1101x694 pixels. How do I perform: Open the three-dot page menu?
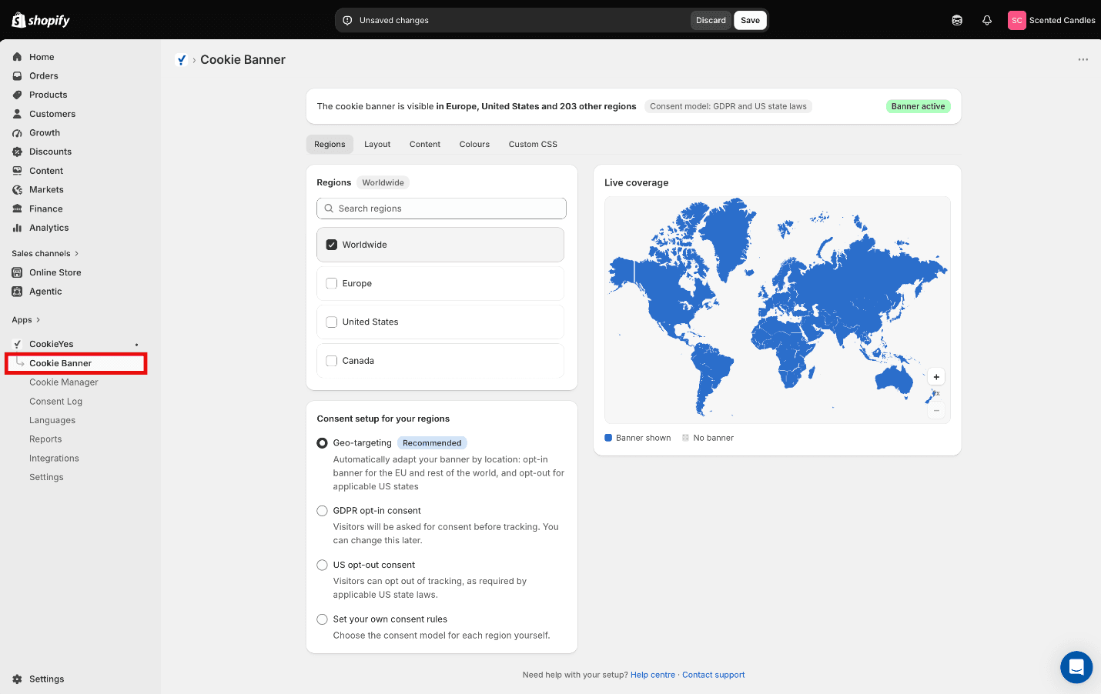(x=1083, y=59)
